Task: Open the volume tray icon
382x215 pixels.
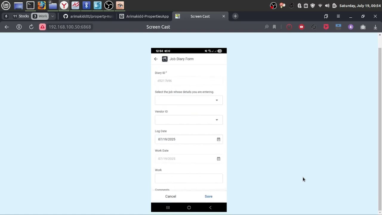Action: coord(327,6)
